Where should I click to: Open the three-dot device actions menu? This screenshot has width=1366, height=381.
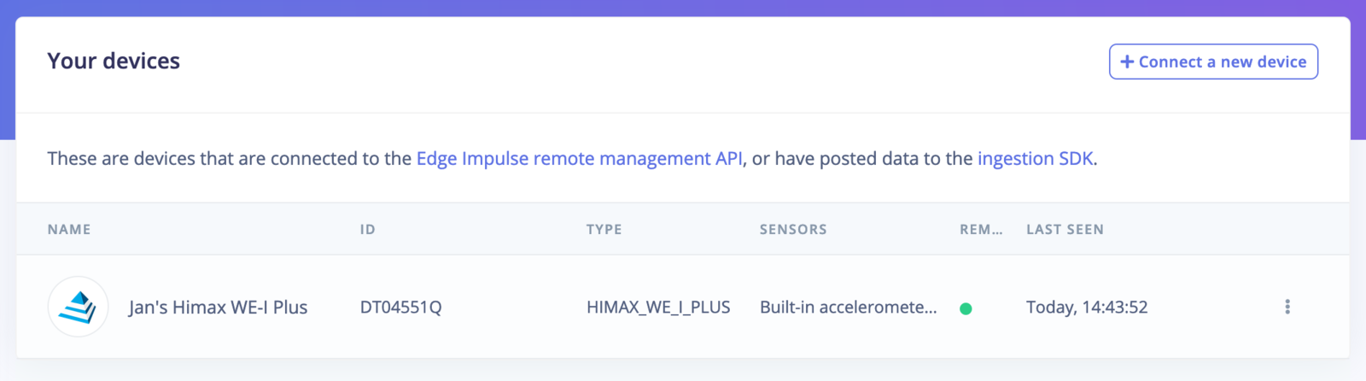pos(1287,307)
